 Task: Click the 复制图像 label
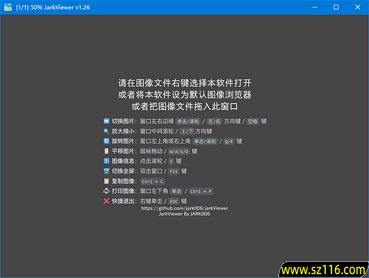(123, 181)
